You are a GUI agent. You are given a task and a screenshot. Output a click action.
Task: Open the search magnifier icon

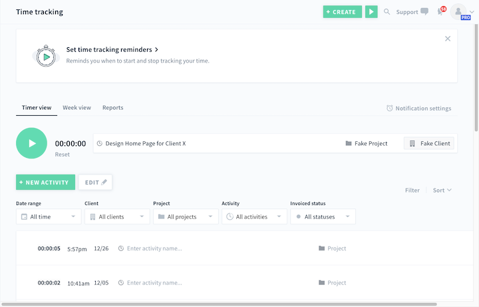(x=387, y=12)
